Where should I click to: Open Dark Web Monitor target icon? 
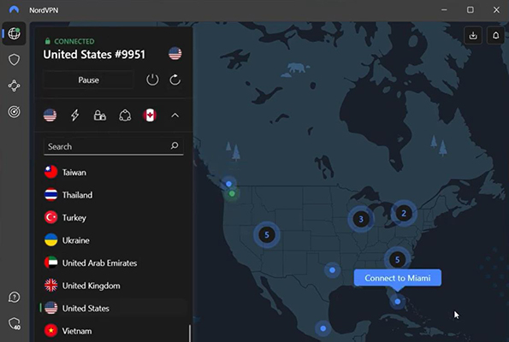(x=14, y=112)
